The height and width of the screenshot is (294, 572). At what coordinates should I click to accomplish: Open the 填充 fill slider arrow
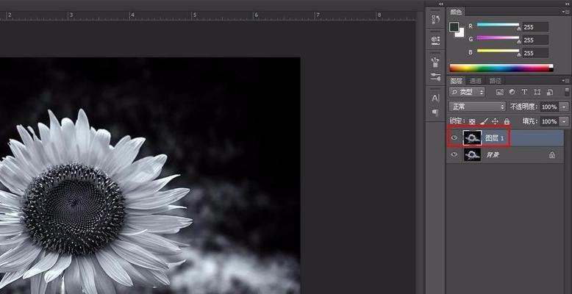pyautogui.click(x=565, y=121)
